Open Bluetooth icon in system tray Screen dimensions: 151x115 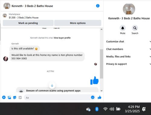pyautogui.click(x=97, y=109)
